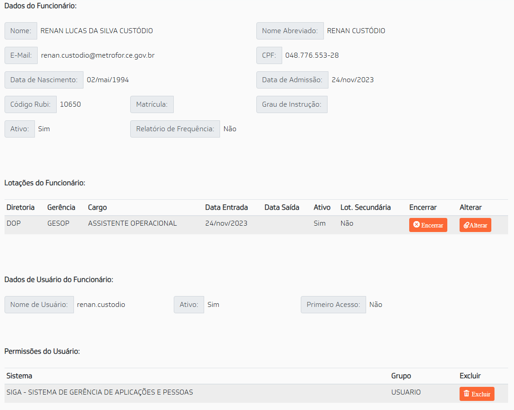Click the Código Rubi value 10650

tap(70, 104)
